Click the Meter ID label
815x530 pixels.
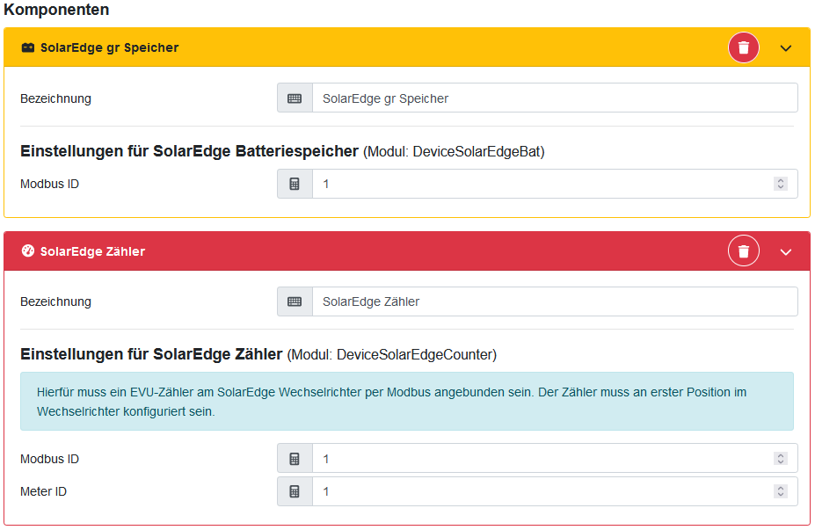43,491
